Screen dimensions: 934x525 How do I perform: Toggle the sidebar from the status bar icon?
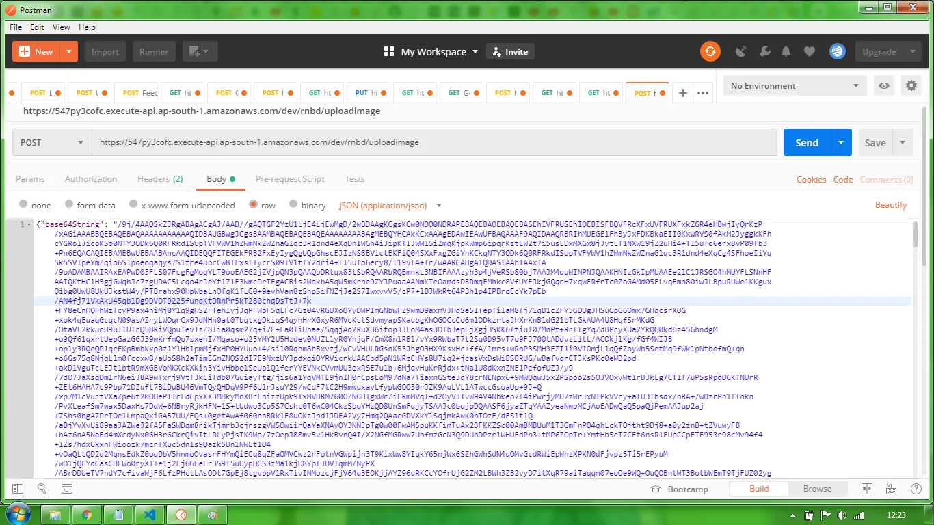[x=18, y=489]
